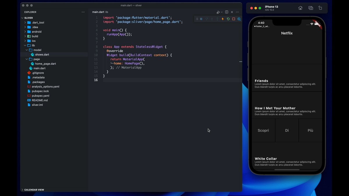Open the main.dart editor tab
349x196 pixels.
98,12
